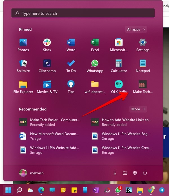
Task: Open 'New Microsoft Word Docum...' recent file
Action: coord(50,136)
